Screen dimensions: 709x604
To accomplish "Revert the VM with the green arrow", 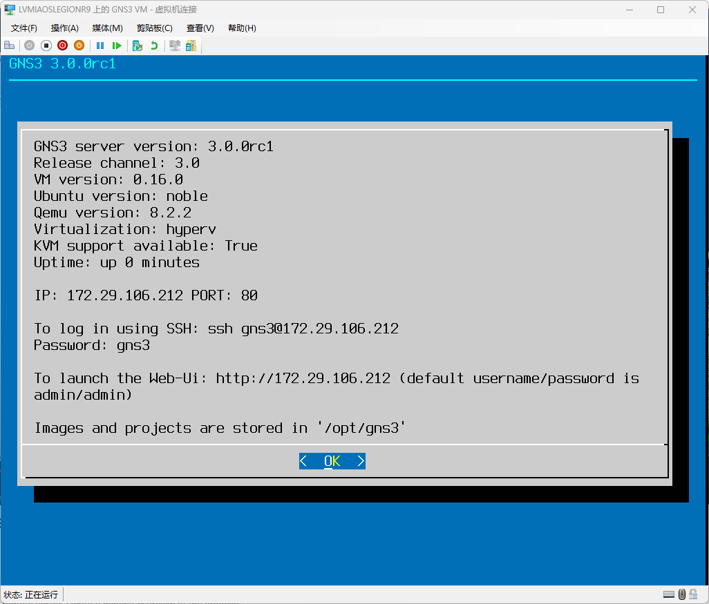I will tap(154, 46).
